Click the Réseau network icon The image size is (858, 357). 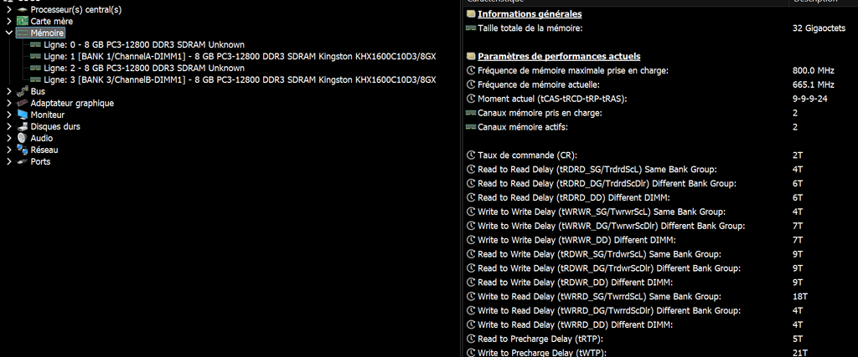tap(23, 150)
